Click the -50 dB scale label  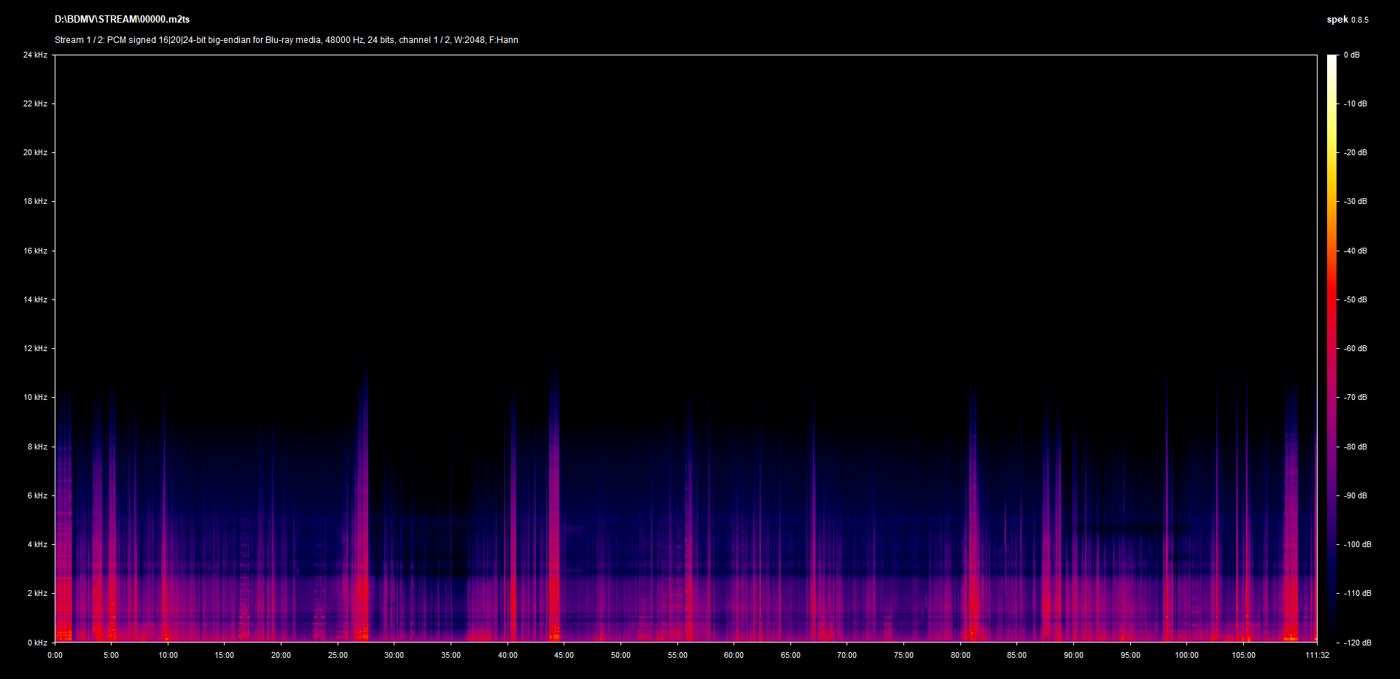click(x=1356, y=299)
